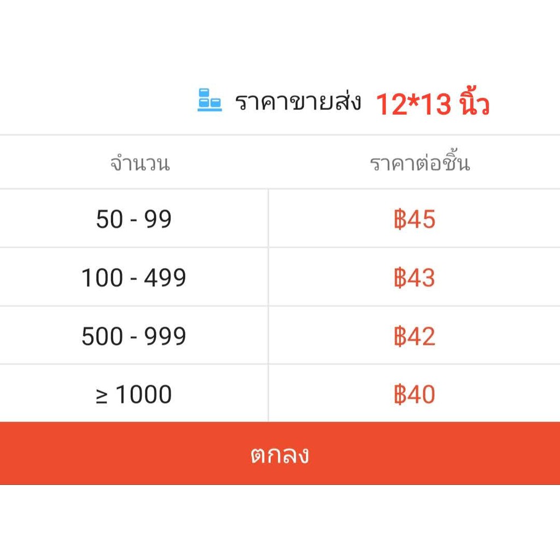The image size is (560, 560).
Task: Select the ฿40 price cell
Action: click(x=415, y=394)
